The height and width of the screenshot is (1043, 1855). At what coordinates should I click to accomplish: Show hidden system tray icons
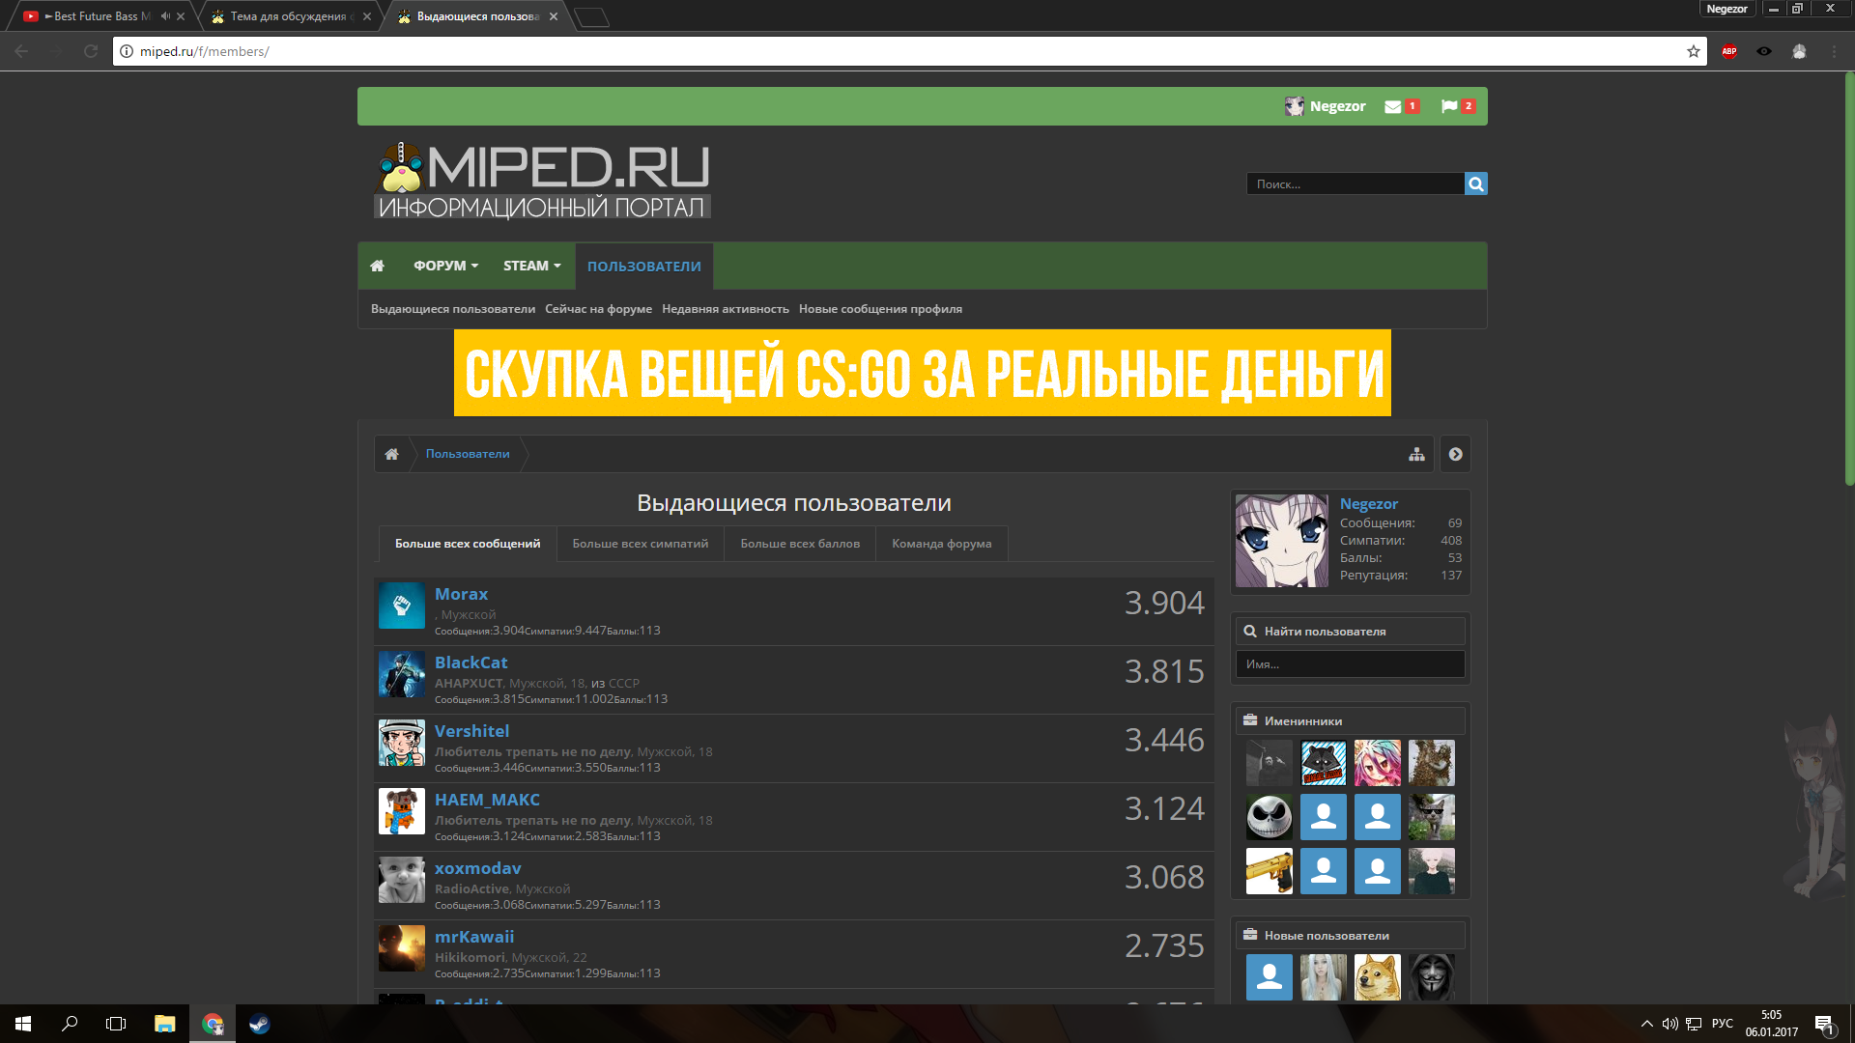point(1646,1024)
